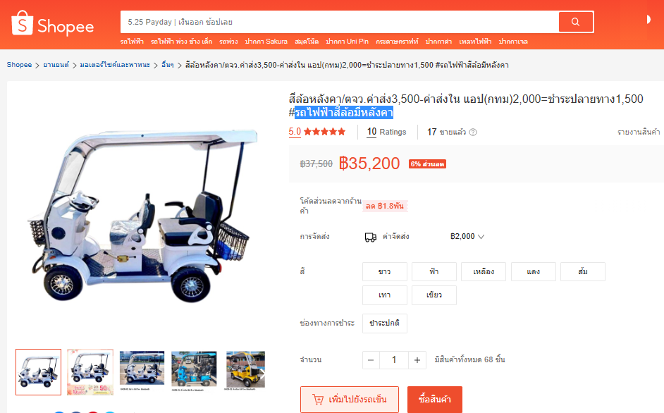Click the partially visible icon at header right
Screen dimensions: 664x413
coord(648,20)
